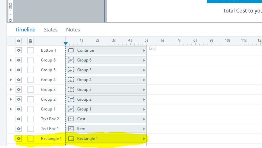Click the lock all icon in the header
Image resolution: width=262 pixels, height=148 pixels.
[30, 41]
